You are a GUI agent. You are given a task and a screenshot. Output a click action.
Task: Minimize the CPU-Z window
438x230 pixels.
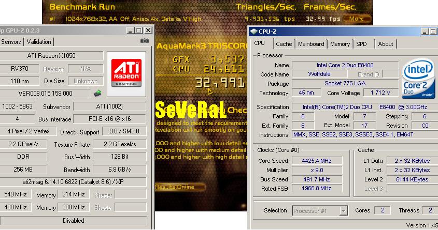pos(425,32)
